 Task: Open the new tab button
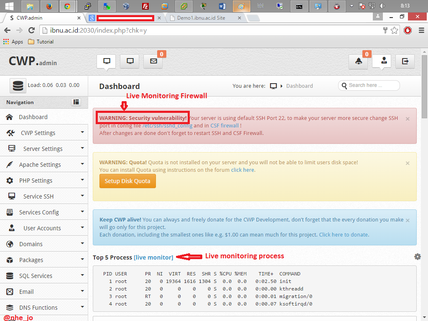253,18
